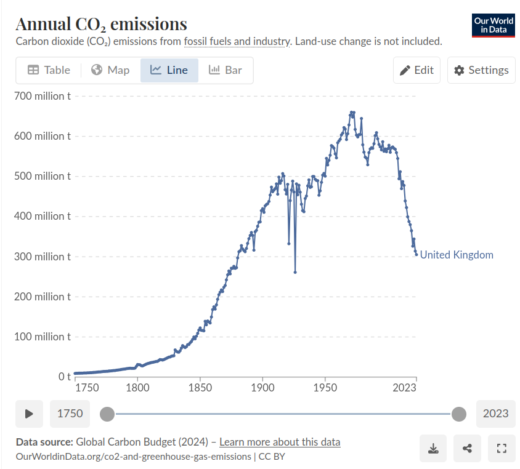Click the download icon button
The width and height of the screenshot is (520, 469).
pyautogui.click(x=433, y=448)
